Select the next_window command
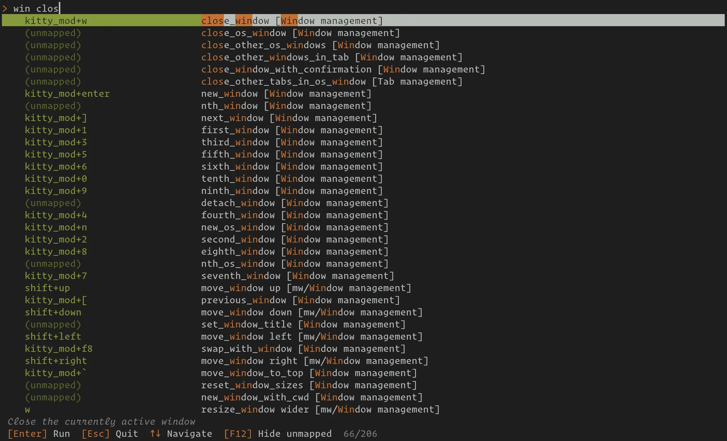 coord(363,118)
